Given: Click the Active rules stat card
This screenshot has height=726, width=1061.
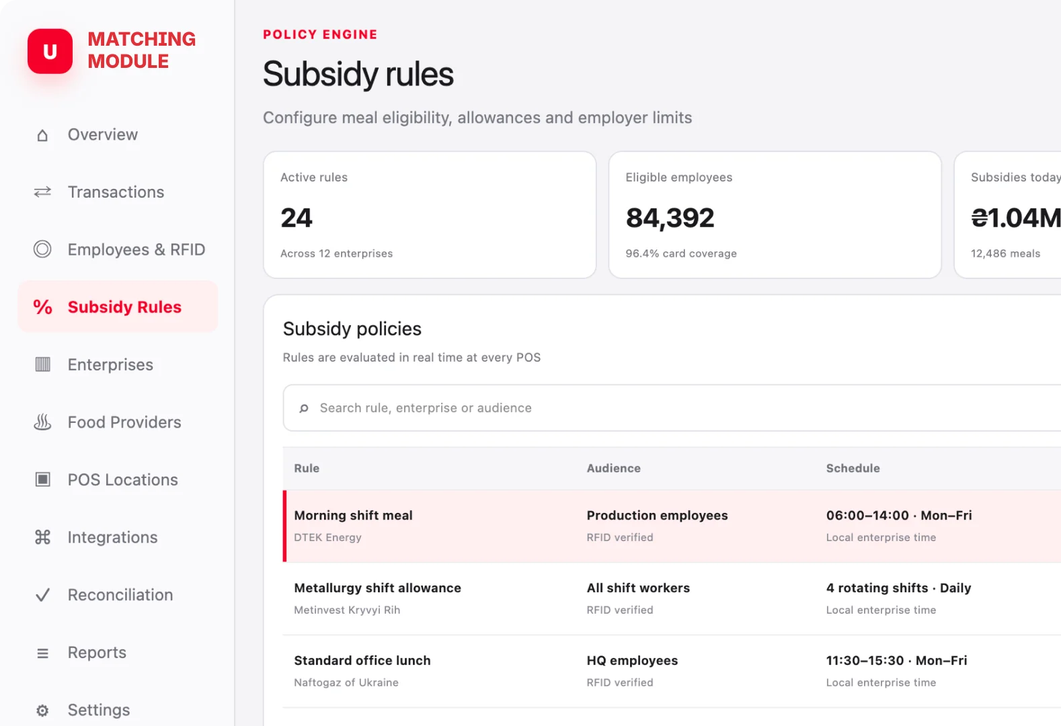Looking at the screenshot, I should [430, 214].
